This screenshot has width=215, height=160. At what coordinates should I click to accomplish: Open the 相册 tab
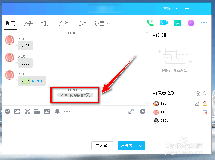pos(46,24)
